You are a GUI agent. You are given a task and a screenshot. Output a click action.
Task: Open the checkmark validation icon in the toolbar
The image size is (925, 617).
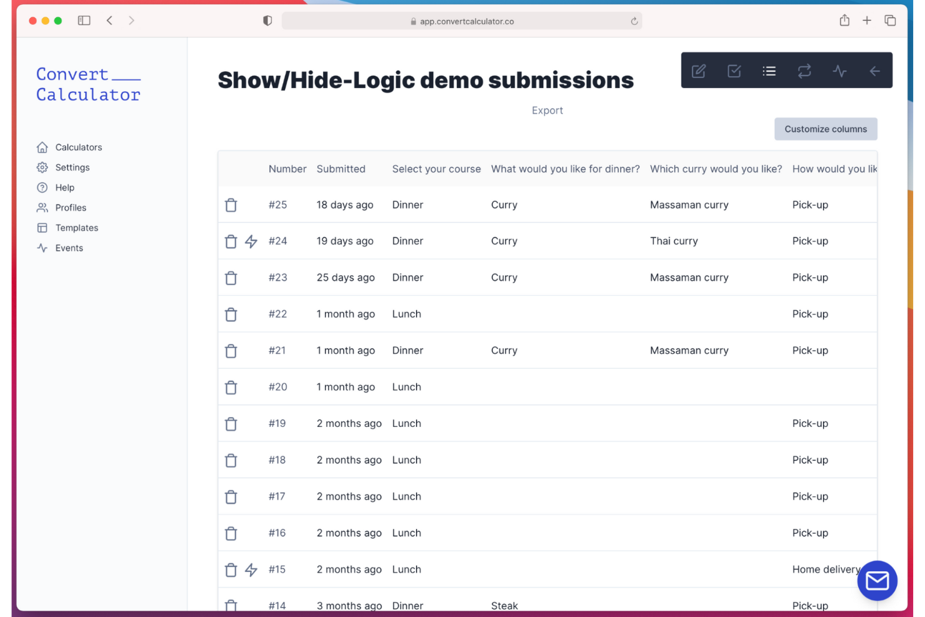coord(734,71)
